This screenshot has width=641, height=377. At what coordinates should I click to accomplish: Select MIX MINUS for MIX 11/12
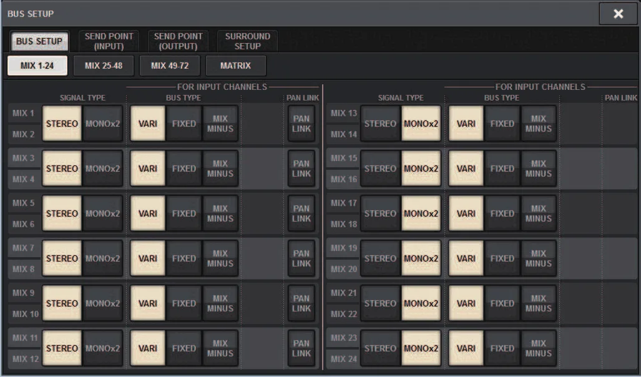click(x=220, y=348)
